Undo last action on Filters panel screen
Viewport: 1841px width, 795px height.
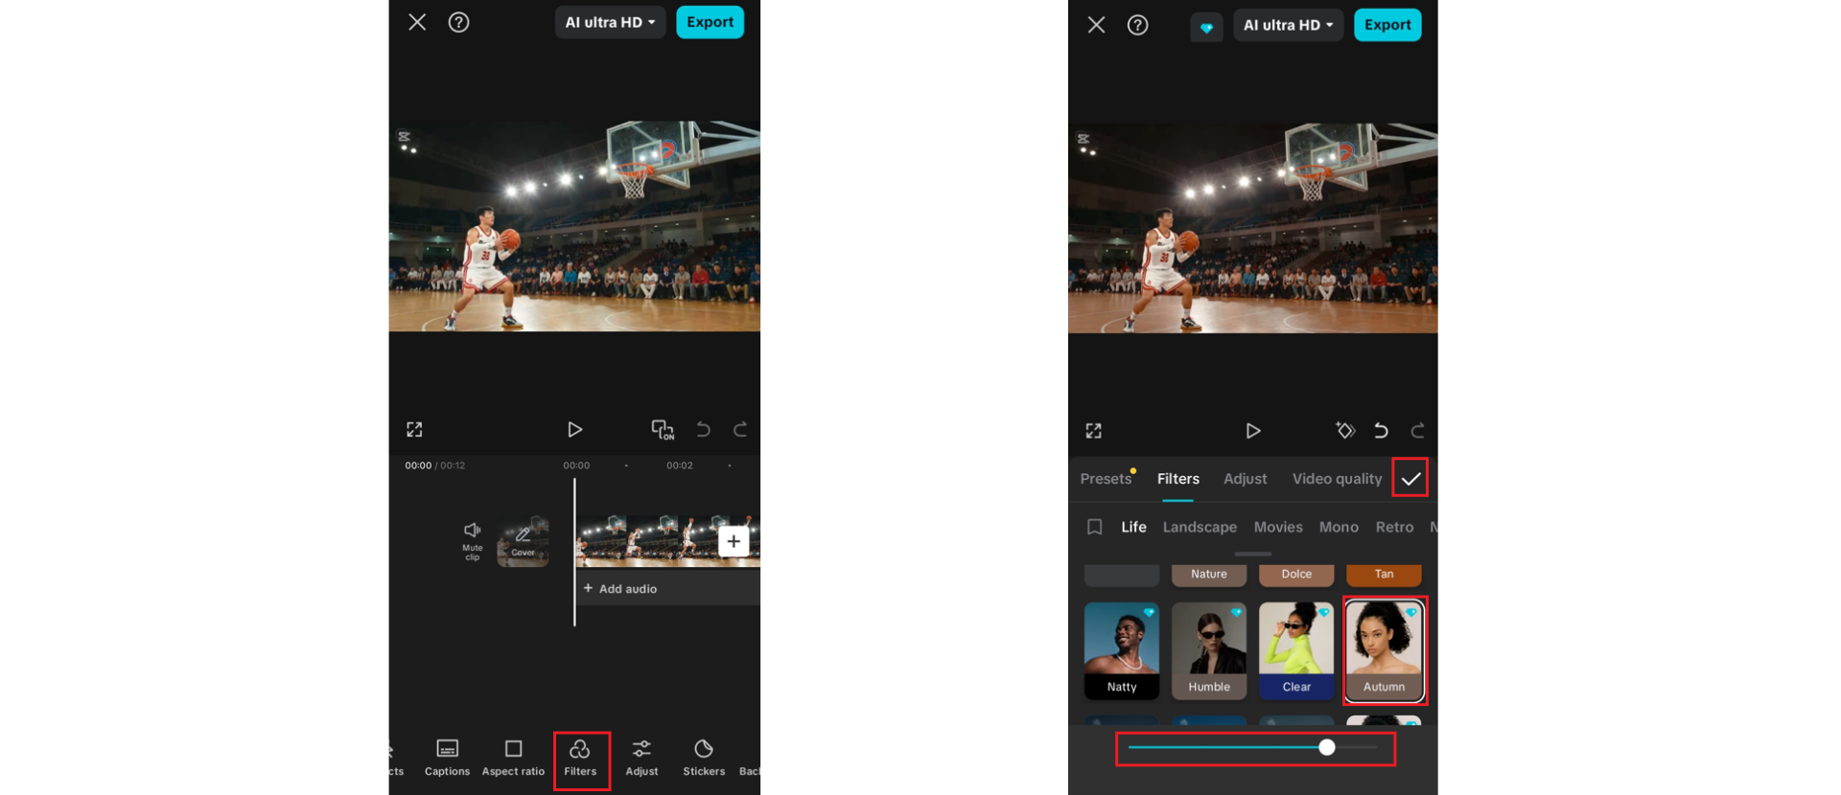[x=1381, y=430]
